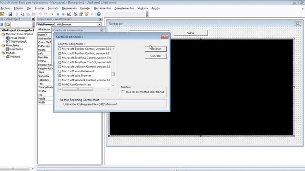Click the Undo arrow icon
Screen dimensions: 305x171
pyautogui.click(x=40, y=14)
